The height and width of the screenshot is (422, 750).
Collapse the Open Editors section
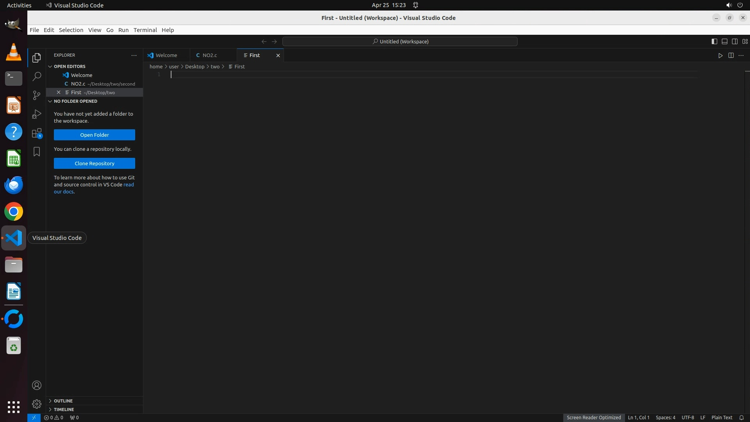click(70, 66)
